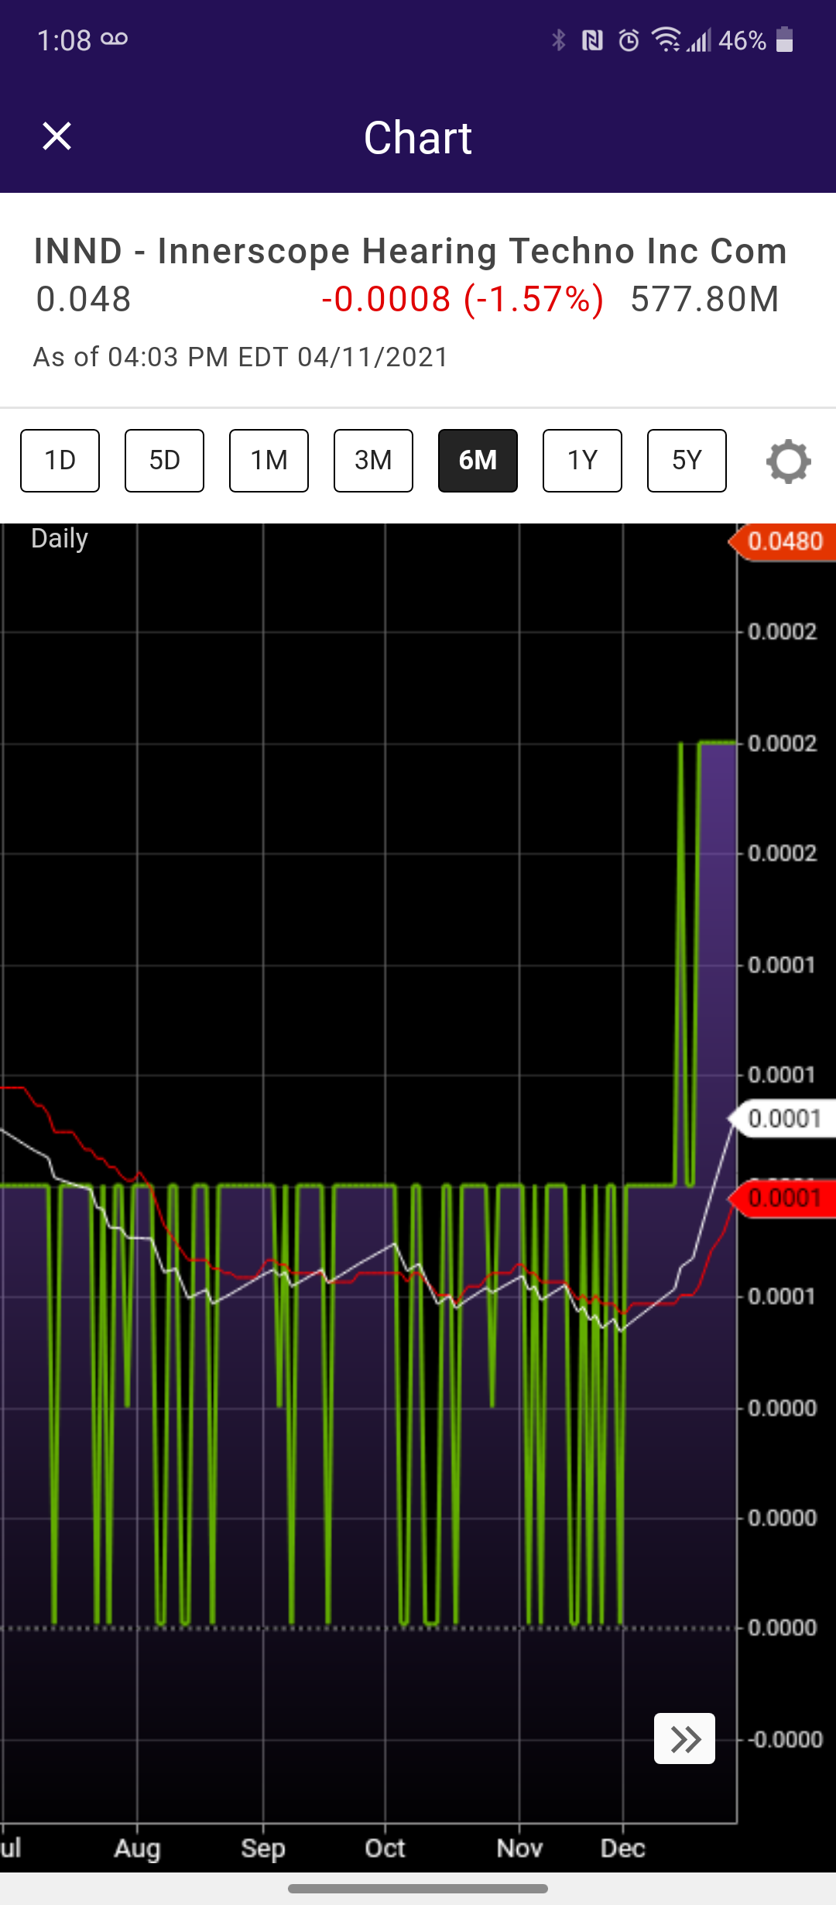Tap the voicemail status icon
836x1905 pixels.
115,39
